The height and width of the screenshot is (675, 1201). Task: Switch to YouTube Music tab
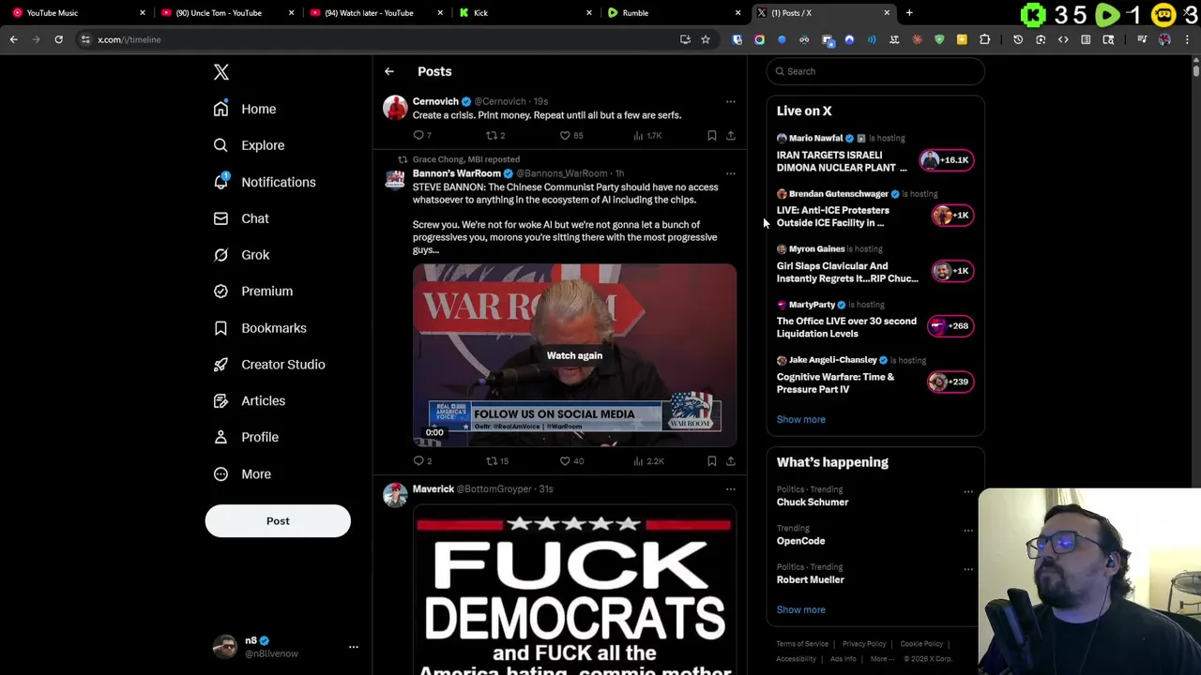point(77,13)
